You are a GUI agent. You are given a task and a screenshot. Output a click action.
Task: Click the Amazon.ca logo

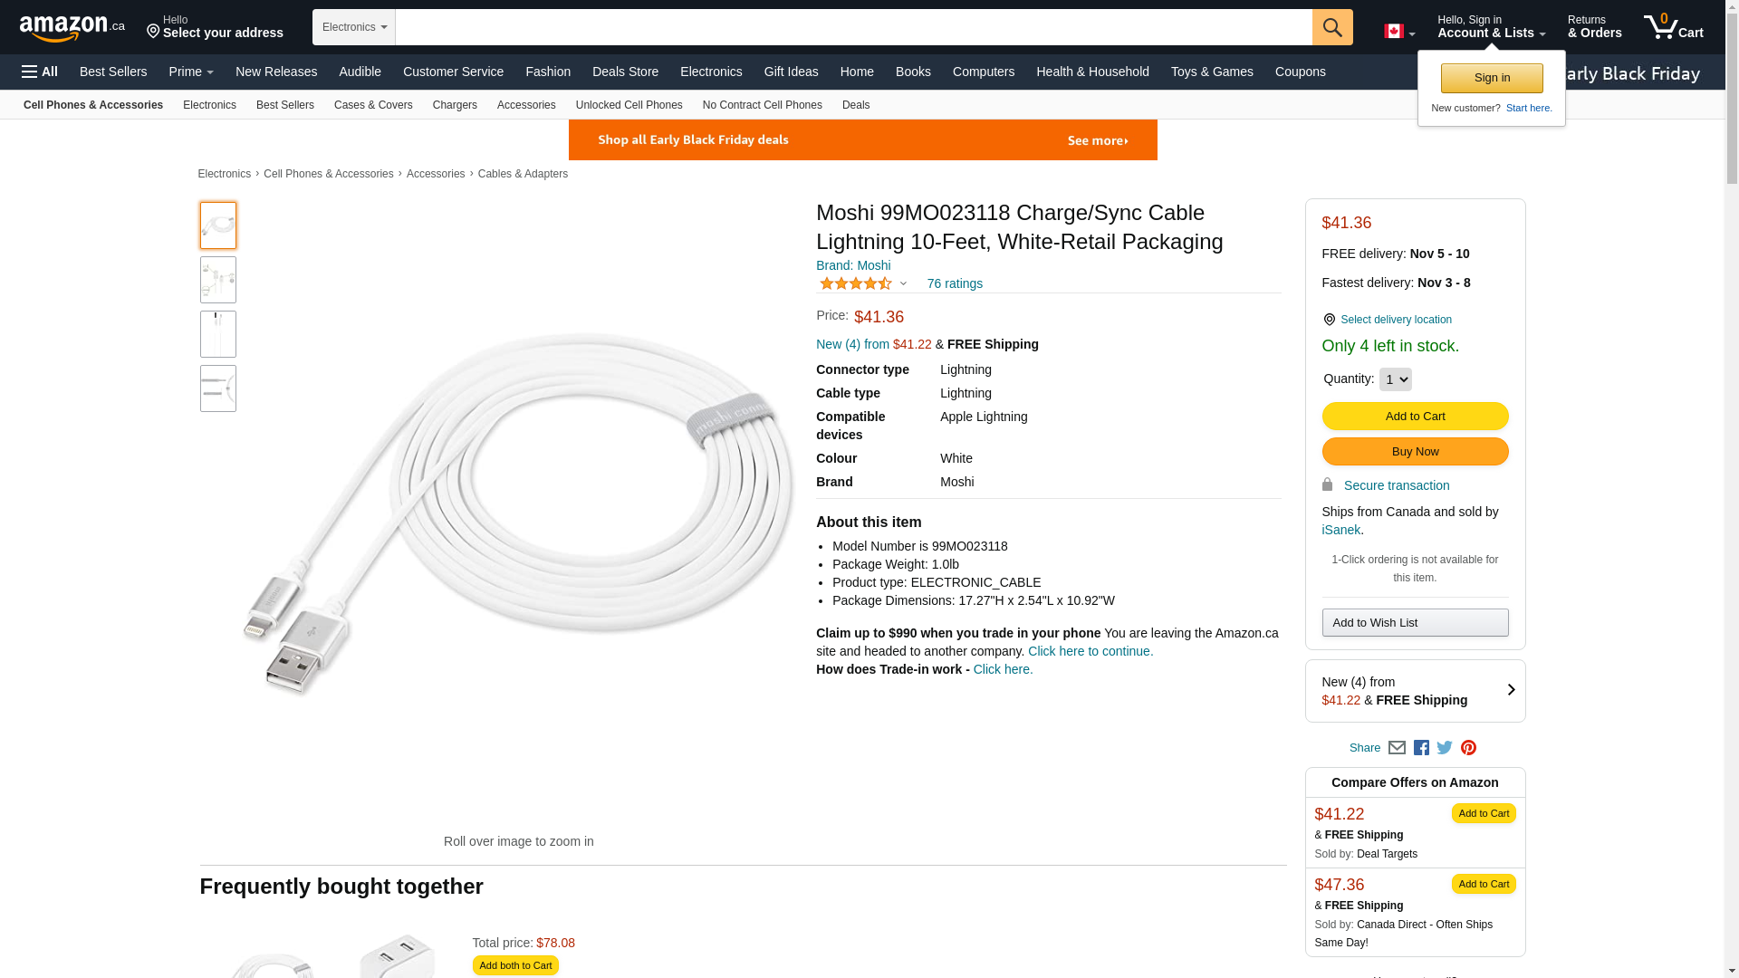point(72,28)
